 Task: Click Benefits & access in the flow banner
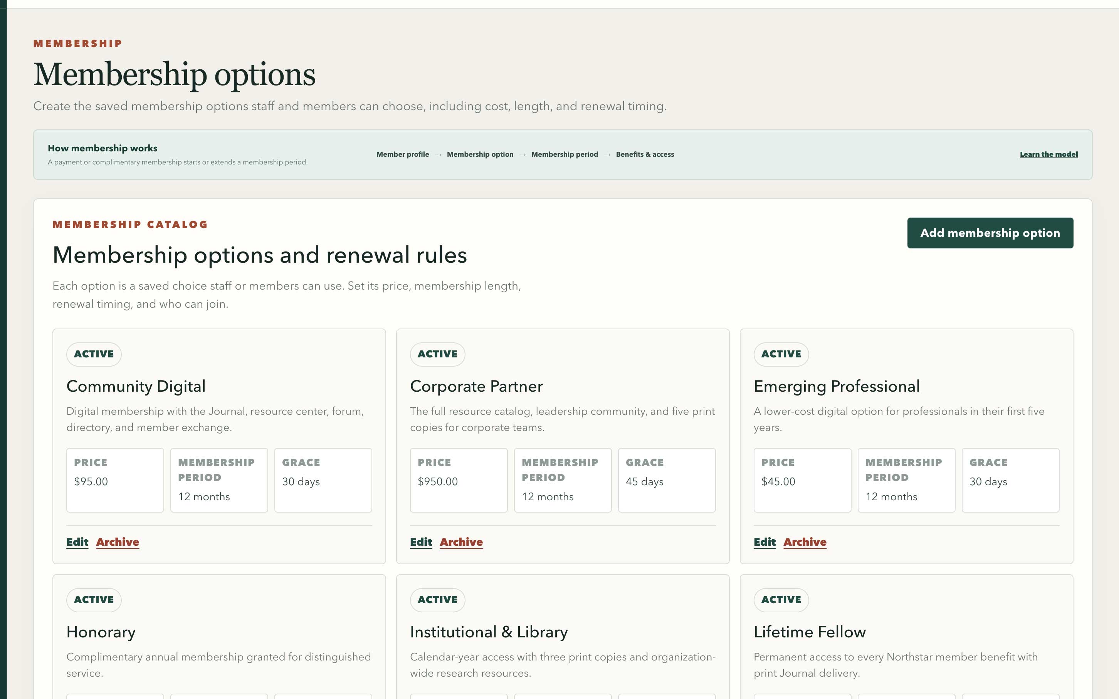pos(645,154)
